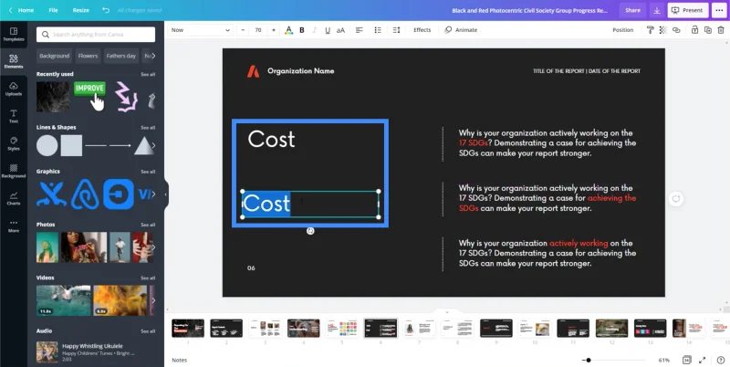The image size is (730, 367).
Task: Click the duplicate element icon
Action: pyautogui.click(x=708, y=30)
